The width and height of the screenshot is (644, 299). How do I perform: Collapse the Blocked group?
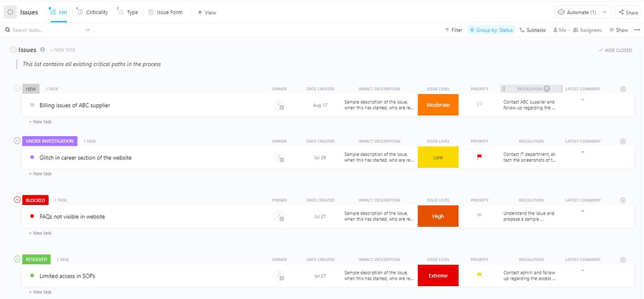point(17,200)
